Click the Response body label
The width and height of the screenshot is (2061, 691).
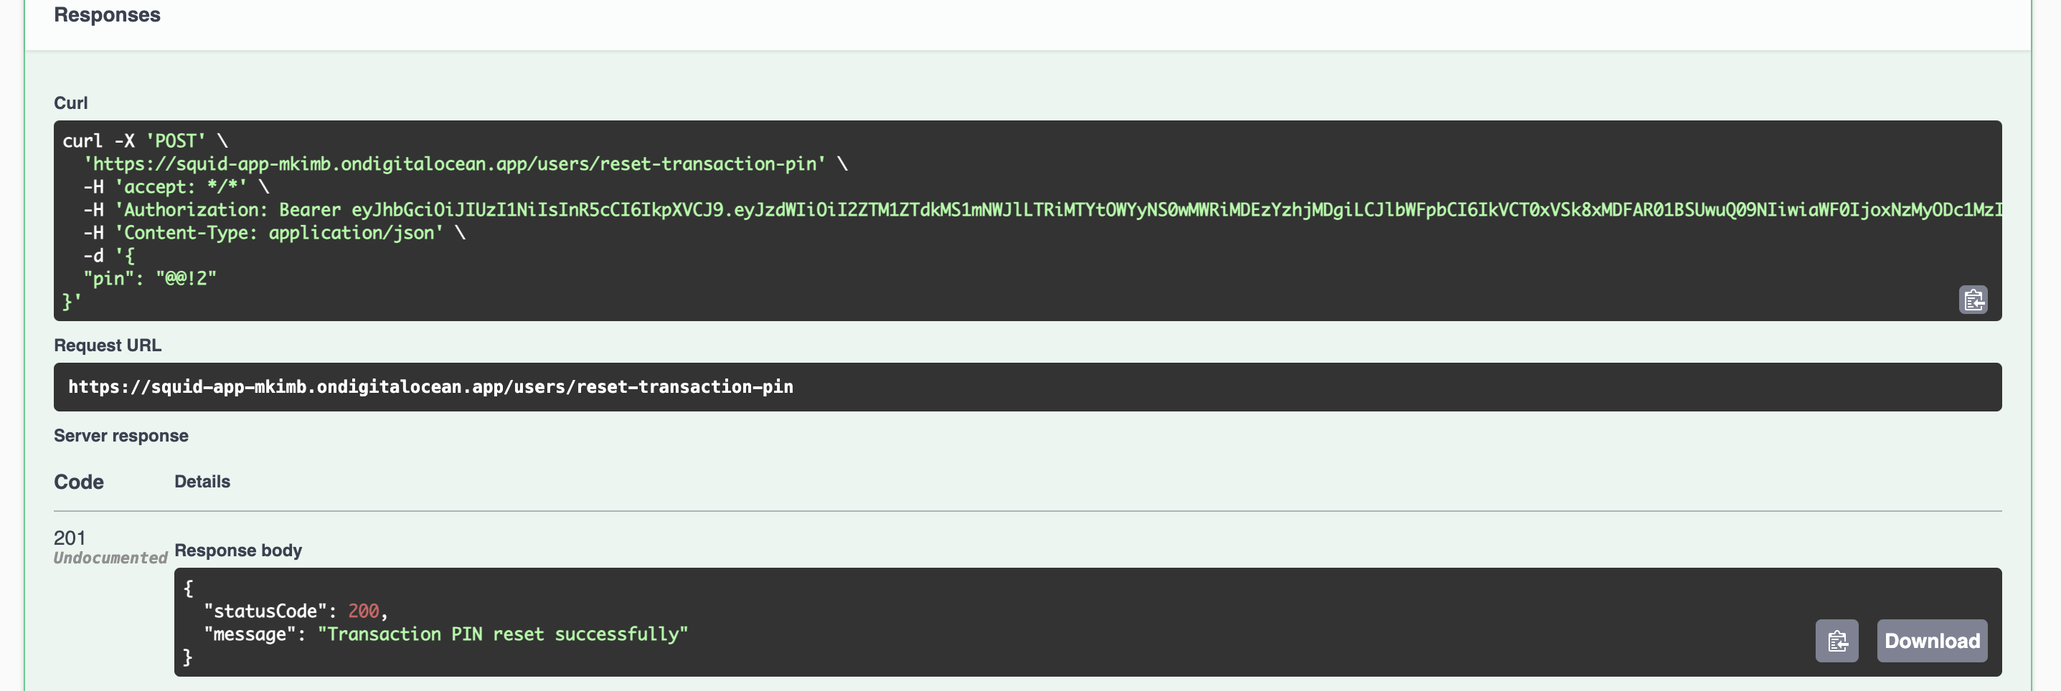coord(237,551)
